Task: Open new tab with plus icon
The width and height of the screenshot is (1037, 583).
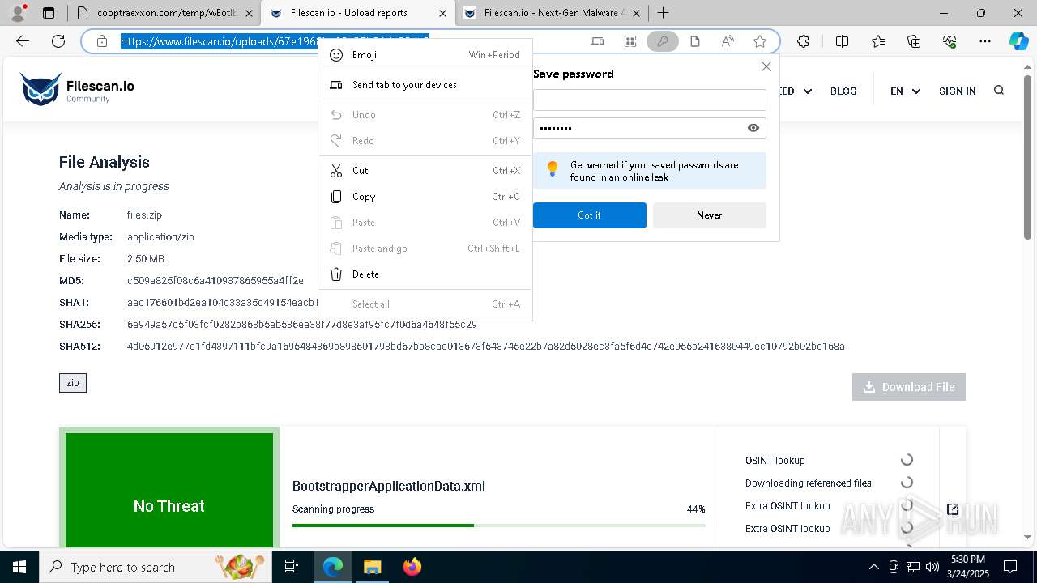Action: click(x=663, y=13)
